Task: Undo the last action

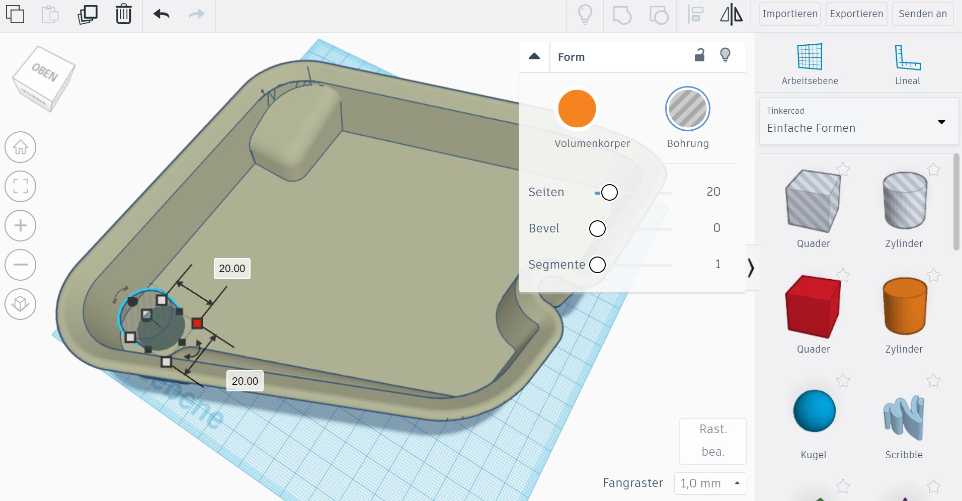Action: pyautogui.click(x=162, y=14)
